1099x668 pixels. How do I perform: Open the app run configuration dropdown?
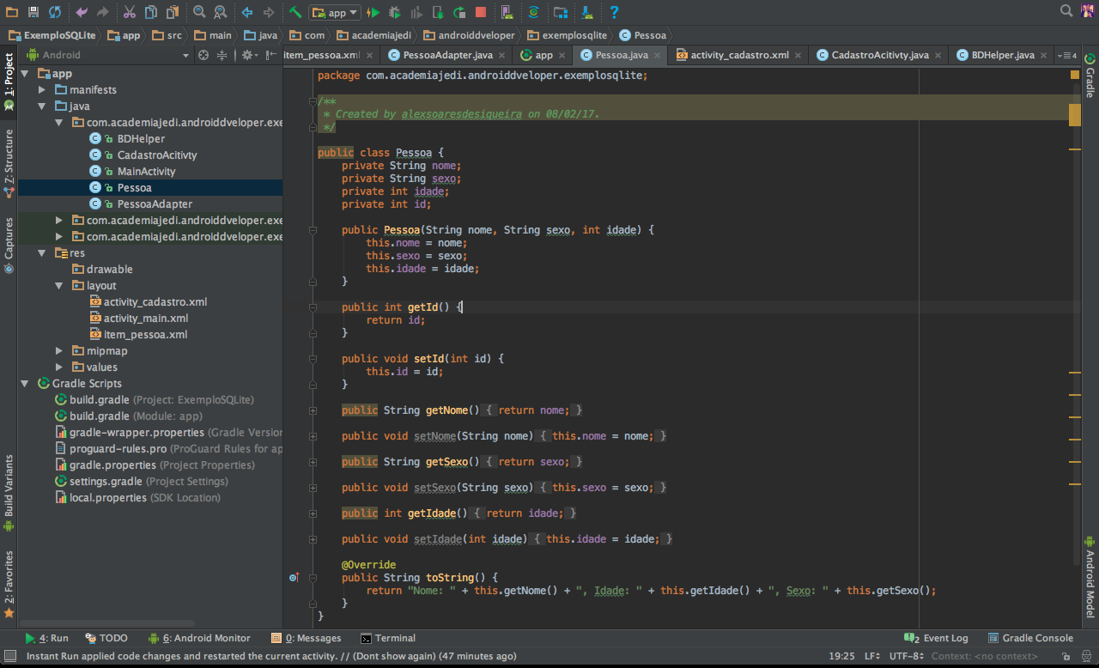click(x=336, y=12)
